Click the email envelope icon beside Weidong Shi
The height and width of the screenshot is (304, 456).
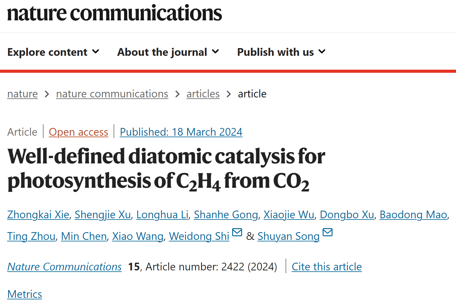(237, 232)
